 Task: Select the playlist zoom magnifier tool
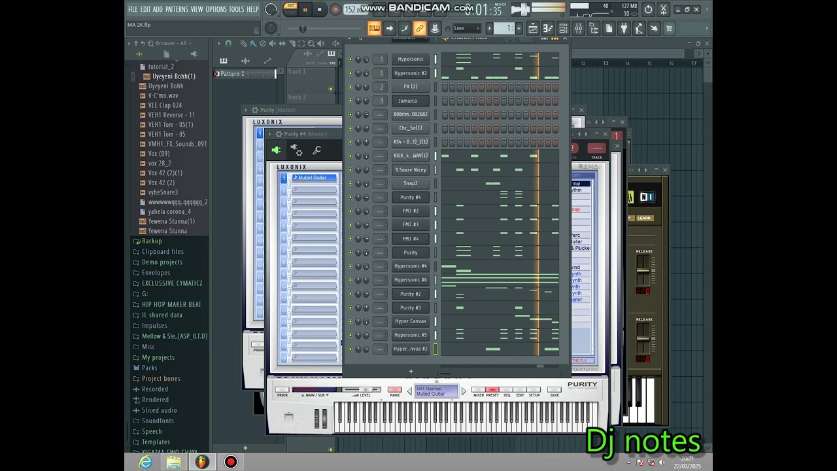click(311, 43)
